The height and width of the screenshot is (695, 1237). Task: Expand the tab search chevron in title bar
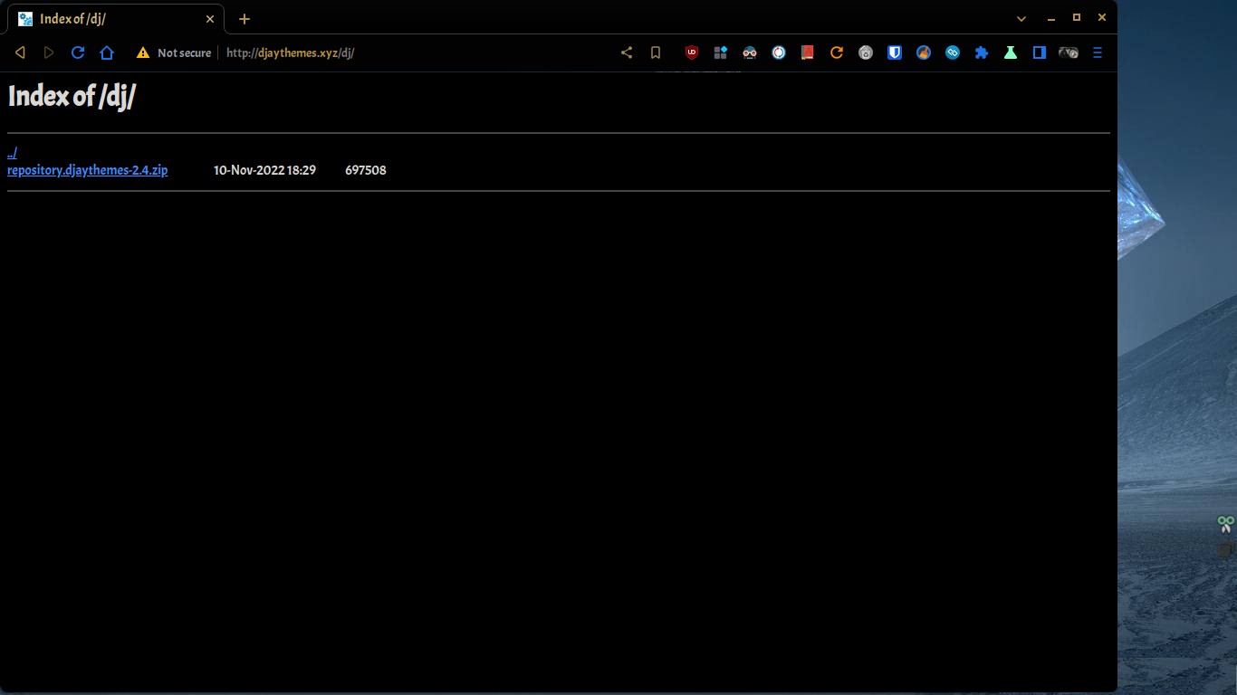(x=1021, y=18)
